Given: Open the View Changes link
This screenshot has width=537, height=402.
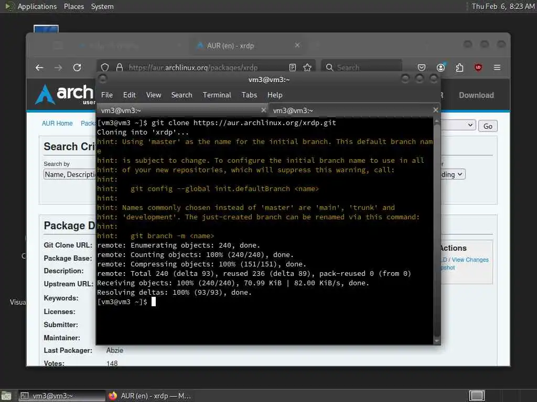Looking at the screenshot, I should tap(470, 260).
